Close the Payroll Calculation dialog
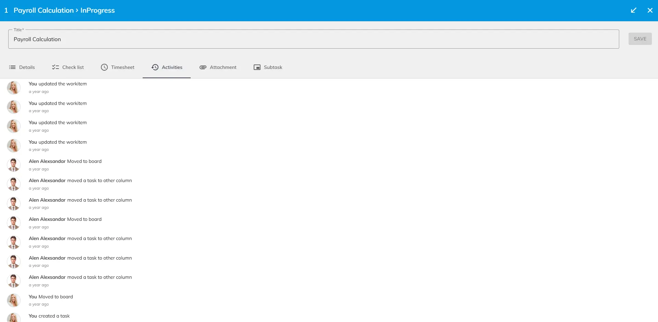 (x=650, y=10)
